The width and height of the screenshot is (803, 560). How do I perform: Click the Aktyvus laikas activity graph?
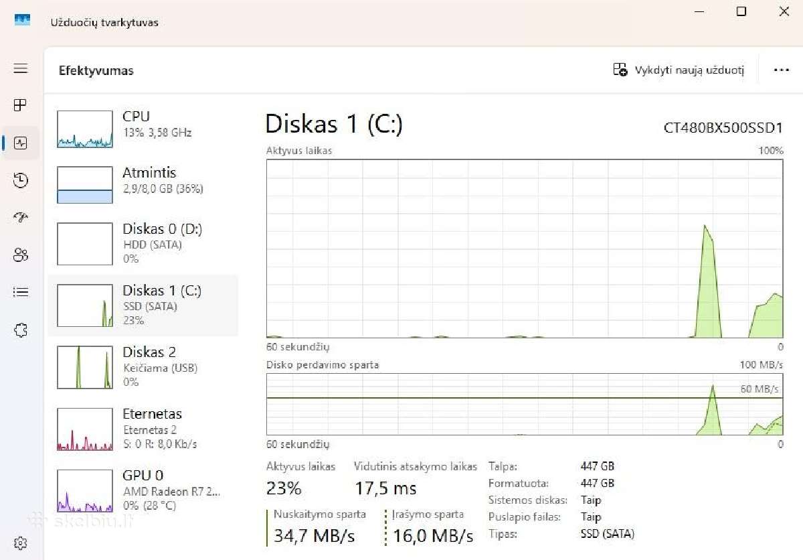[x=525, y=249]
